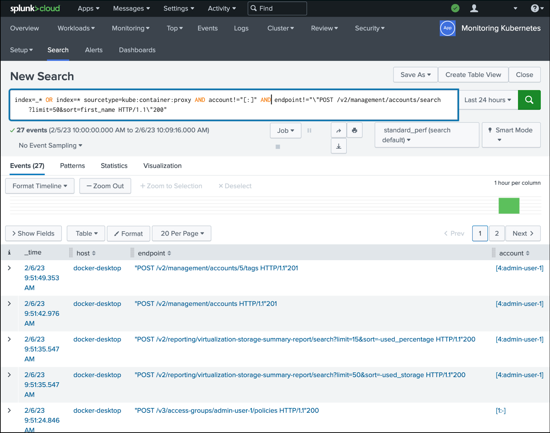The image size is (550, 433).
Task: Click the share job arrow icon
Action: pyautogui.click(x=339, y=131)
